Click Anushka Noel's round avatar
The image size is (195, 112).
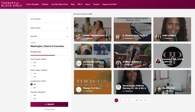coord(158,89)
